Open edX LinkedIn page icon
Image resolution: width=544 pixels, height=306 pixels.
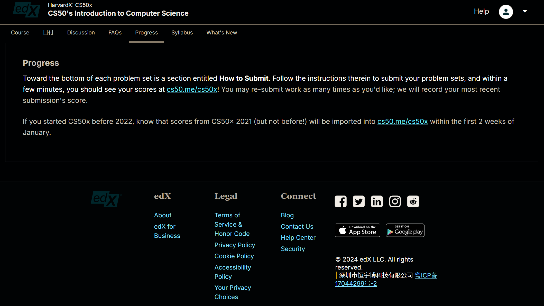tap(377, 201)
